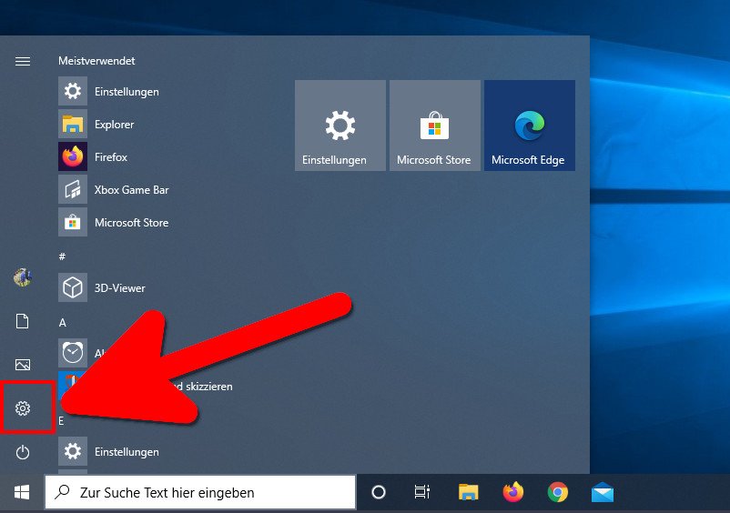Click the A letter group header
Image resolution: width=730 pixels, height=513 pixels.
63,322
